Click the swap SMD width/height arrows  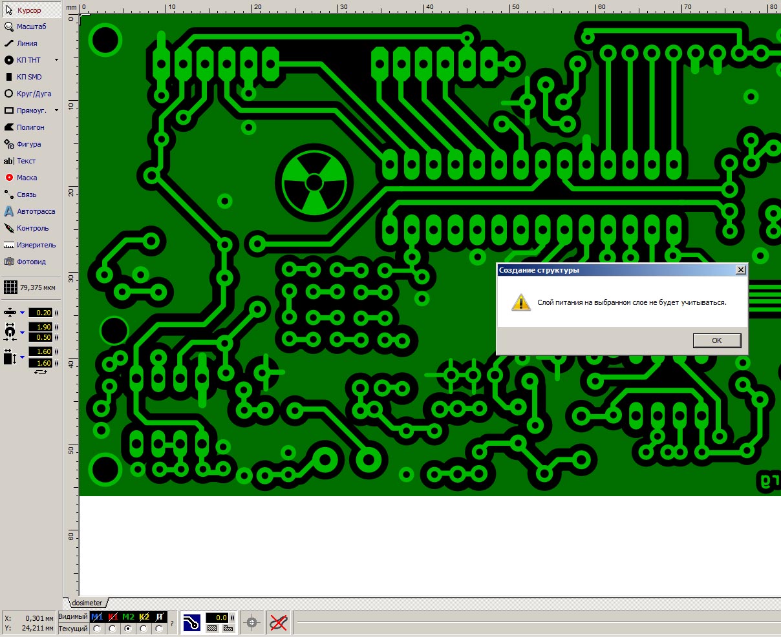point(41,372)
